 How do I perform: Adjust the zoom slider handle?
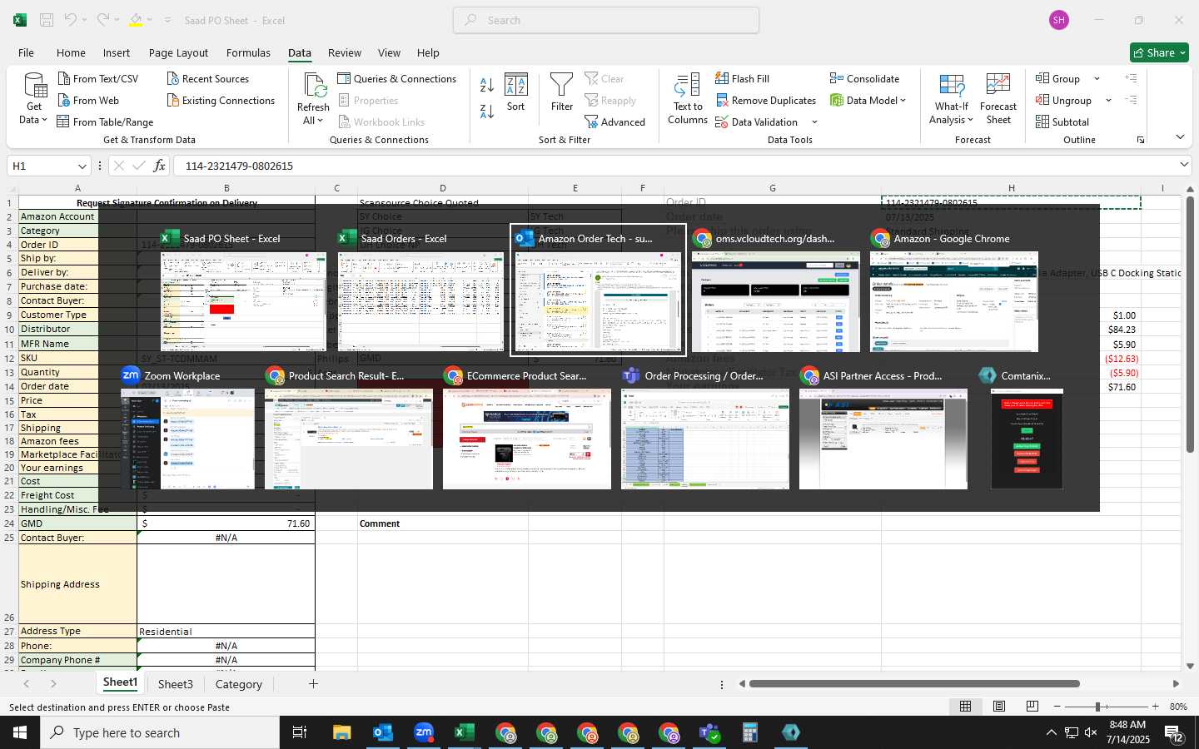click(x=1098, y=707)
